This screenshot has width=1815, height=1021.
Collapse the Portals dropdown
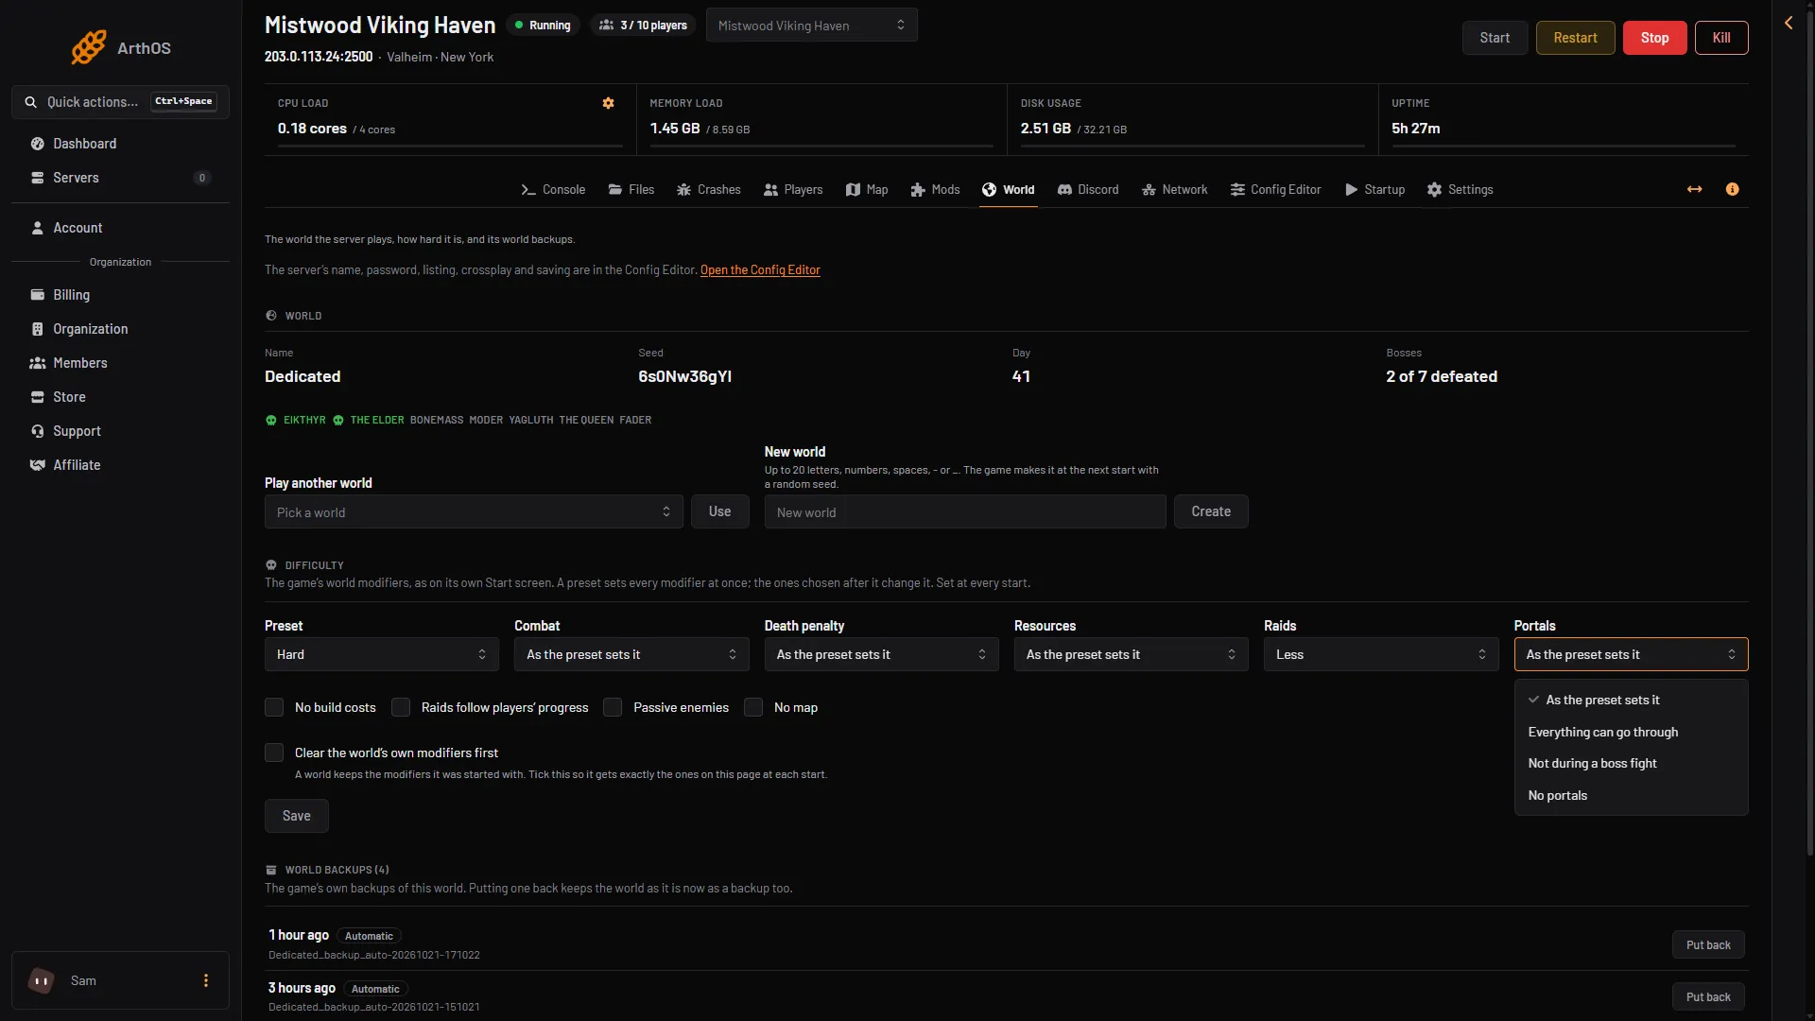point(1631,654)
